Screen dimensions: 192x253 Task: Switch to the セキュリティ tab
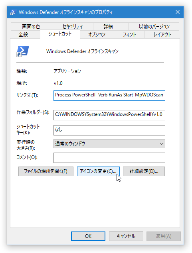tap(73, 26)
